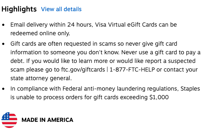
Task: Click the Highlights heading
Action: (x=19, y=9)
